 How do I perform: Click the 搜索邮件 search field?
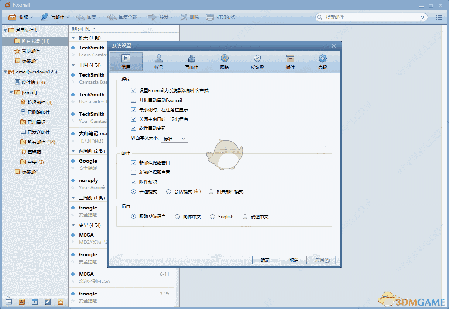tap(366, 17)
